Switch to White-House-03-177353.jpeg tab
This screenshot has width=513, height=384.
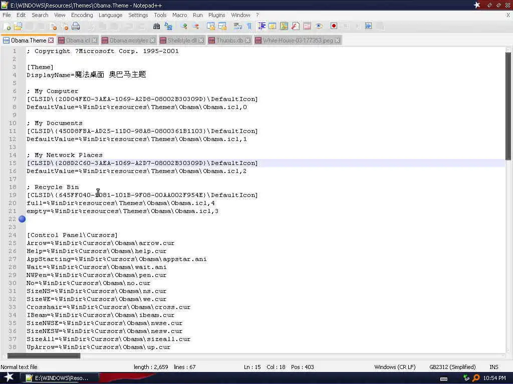pos(298,40)
